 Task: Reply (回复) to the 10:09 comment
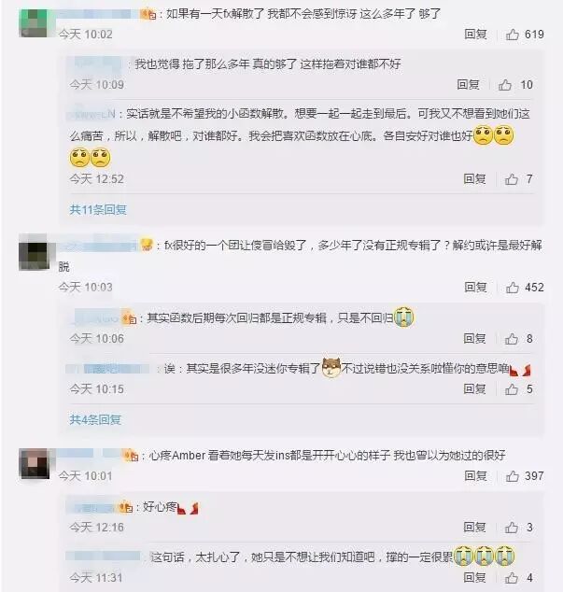(468, 85)
